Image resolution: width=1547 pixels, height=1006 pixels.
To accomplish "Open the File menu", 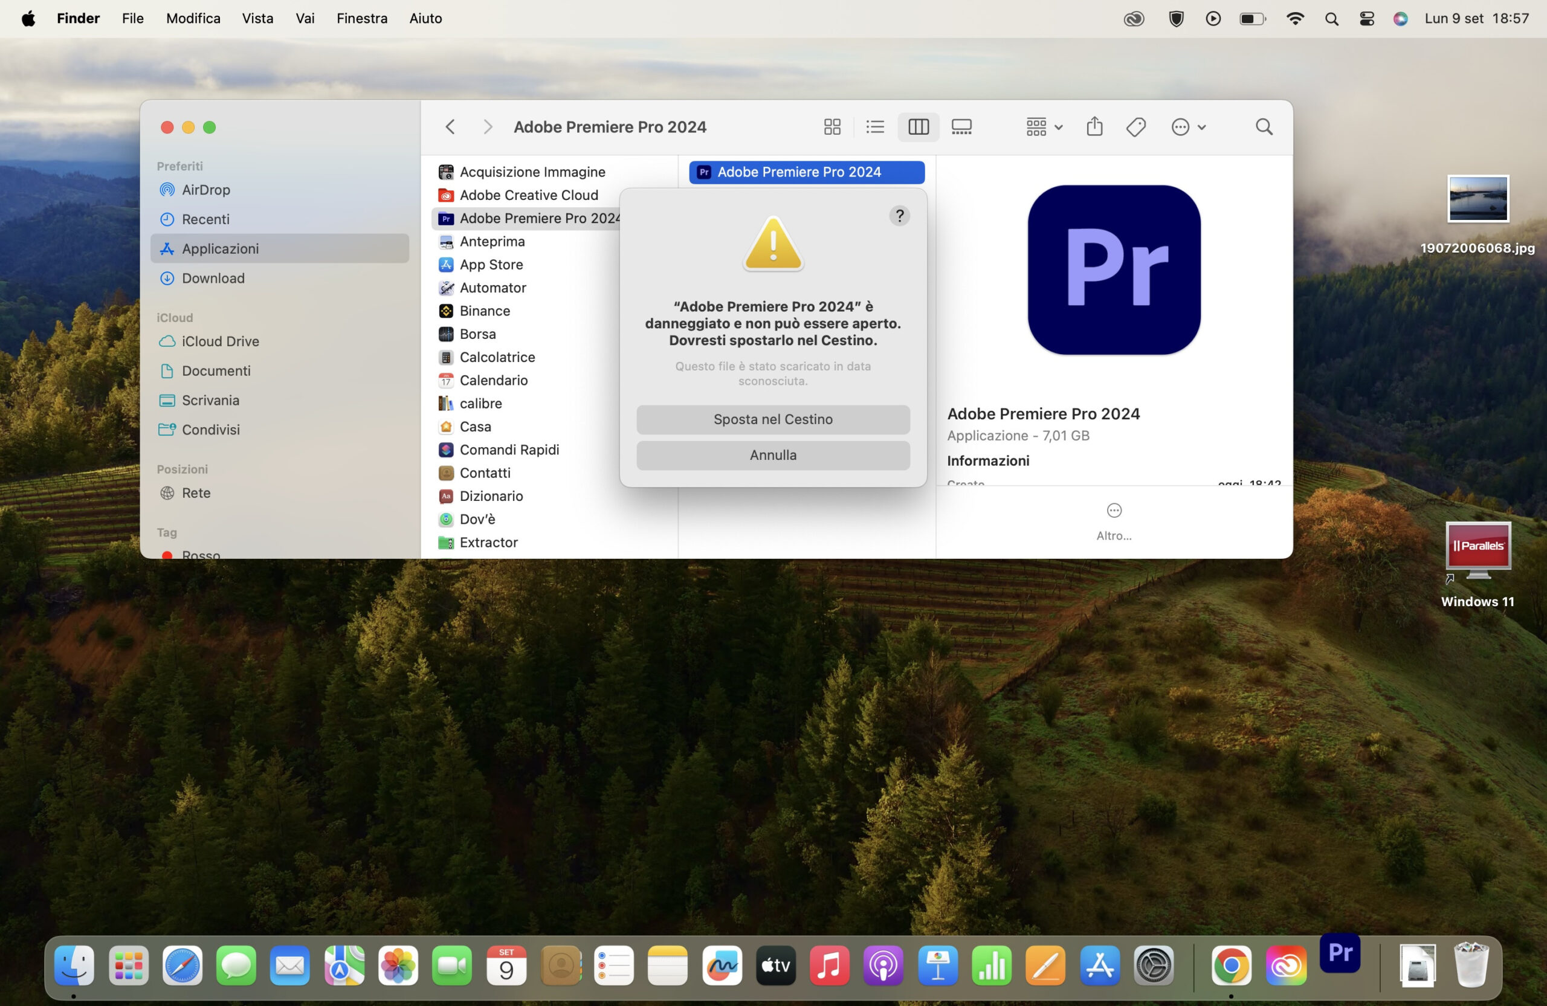I will [132, 18].
